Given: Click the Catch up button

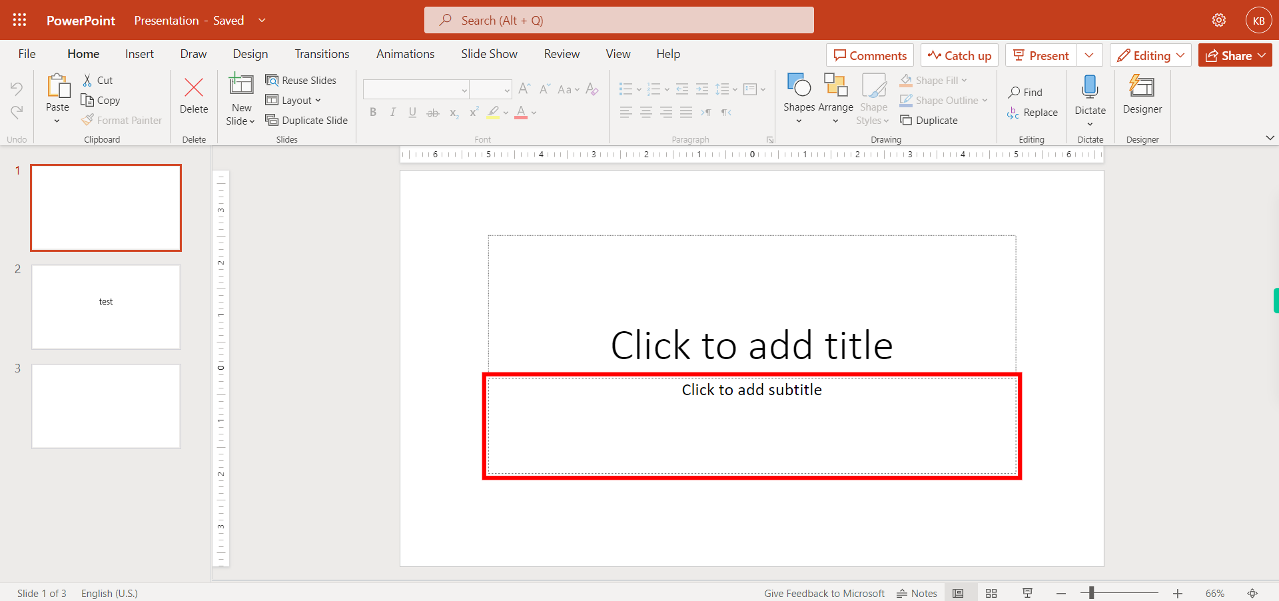Looking at the screenshot, I should 959,55.
